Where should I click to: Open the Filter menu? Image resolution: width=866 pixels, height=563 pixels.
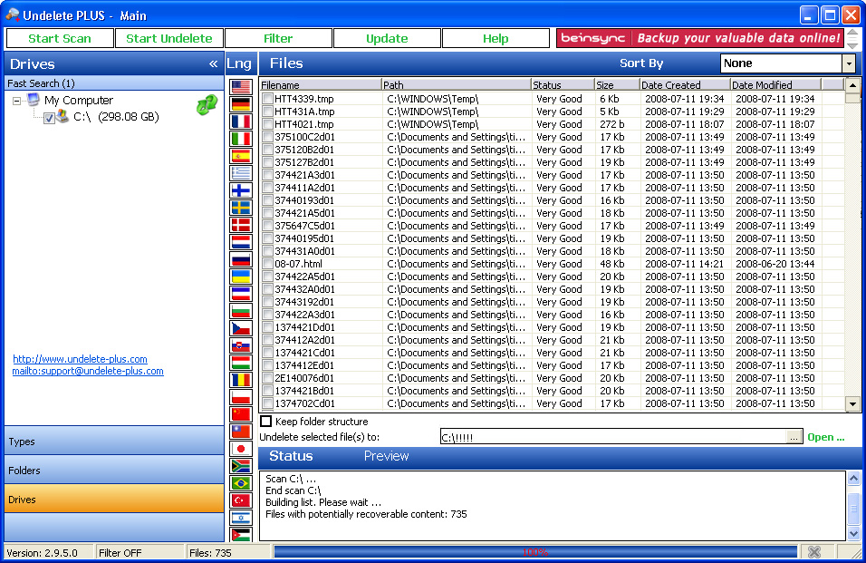tap(278, 38)
